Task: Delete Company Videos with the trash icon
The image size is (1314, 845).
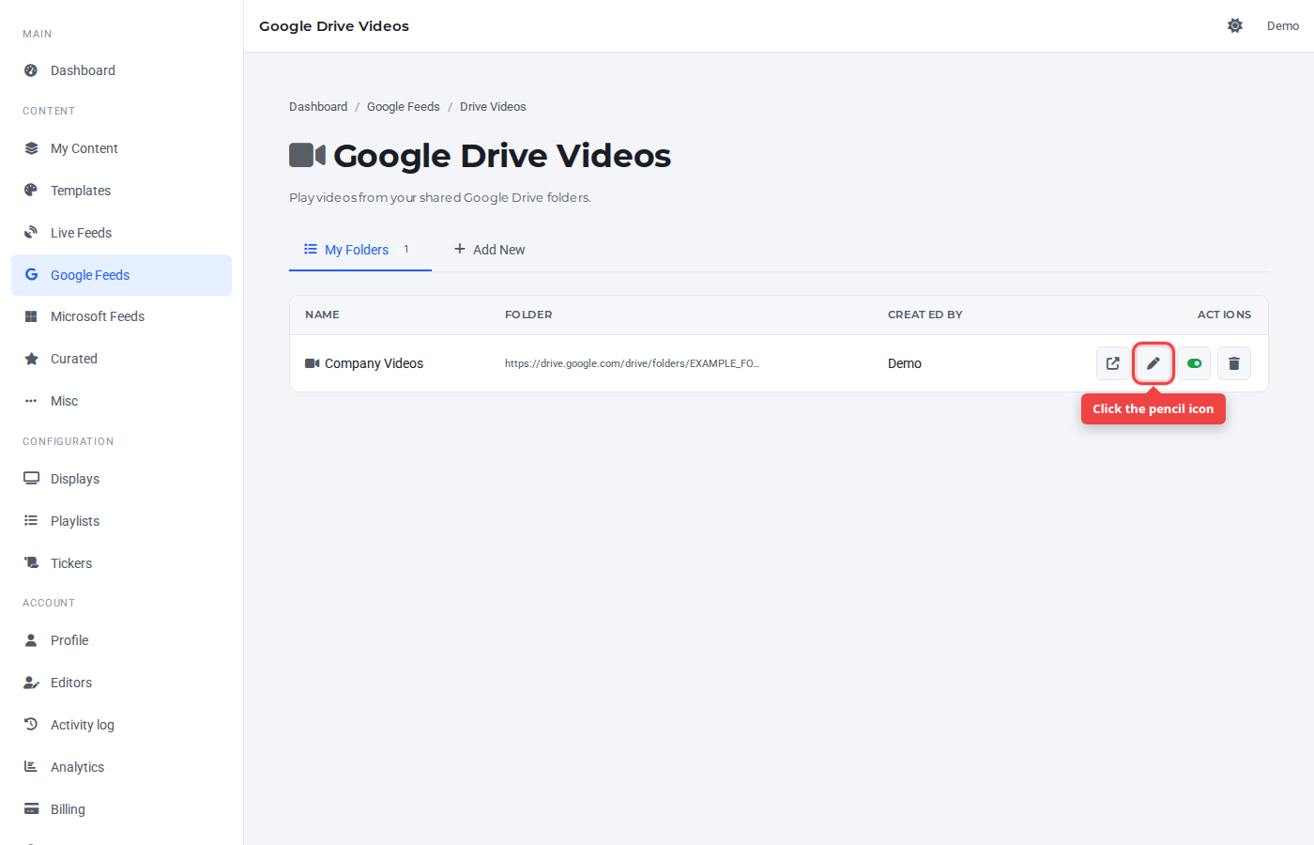Action: coord(1234,363)
